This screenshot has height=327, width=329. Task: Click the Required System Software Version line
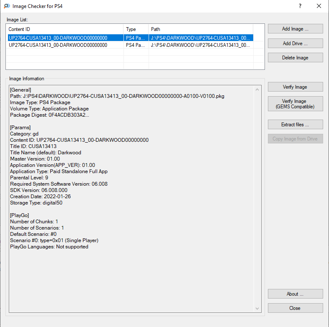[x=59, y=184]
